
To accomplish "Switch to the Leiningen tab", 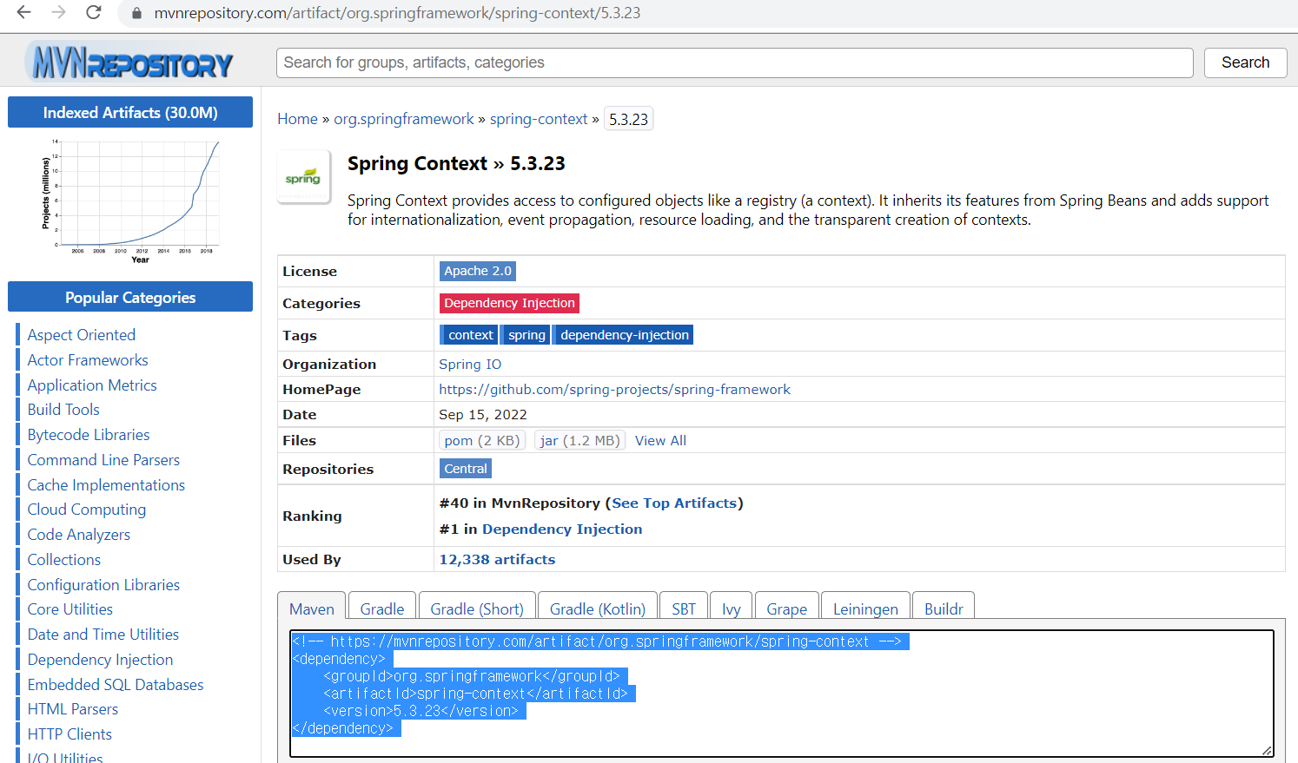I will point(865,608).
